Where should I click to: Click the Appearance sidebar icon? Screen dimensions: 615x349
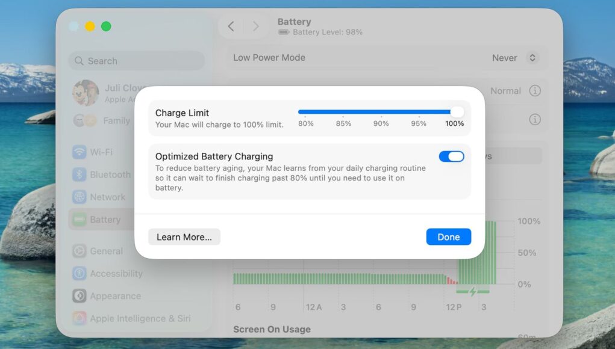(80, 295)
